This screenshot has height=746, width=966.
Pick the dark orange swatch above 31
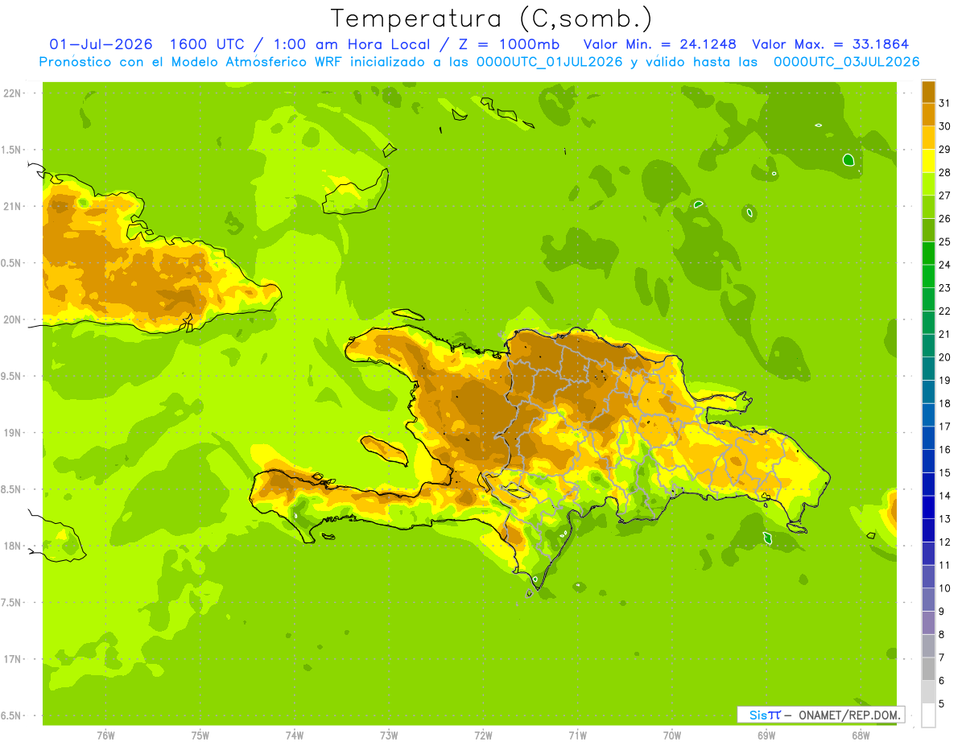[x=928, y=92]
